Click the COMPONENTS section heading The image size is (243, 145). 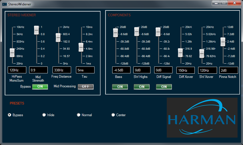[x=119, y=15]
